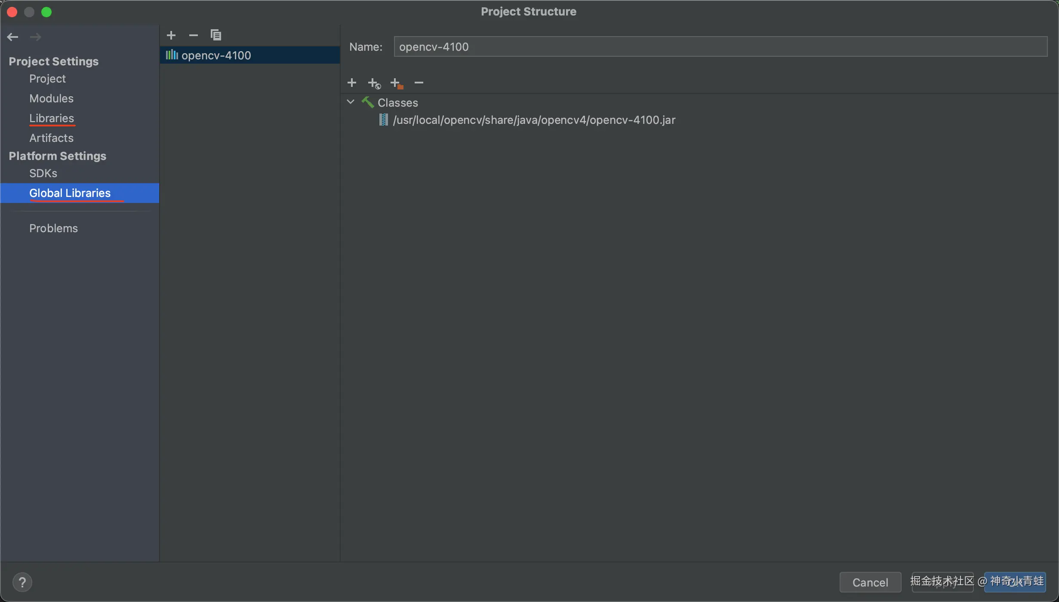
Task: Open the Libraries settings page
Action: (x=52, y=118)
